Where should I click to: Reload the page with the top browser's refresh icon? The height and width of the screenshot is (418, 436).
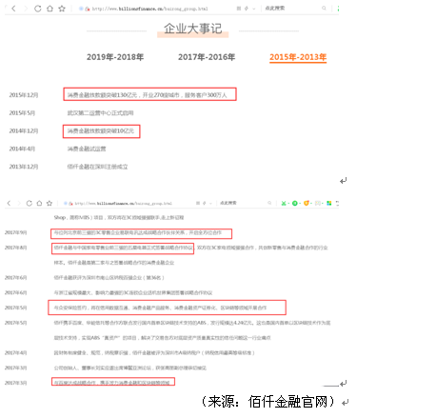[x=38, y=9]
